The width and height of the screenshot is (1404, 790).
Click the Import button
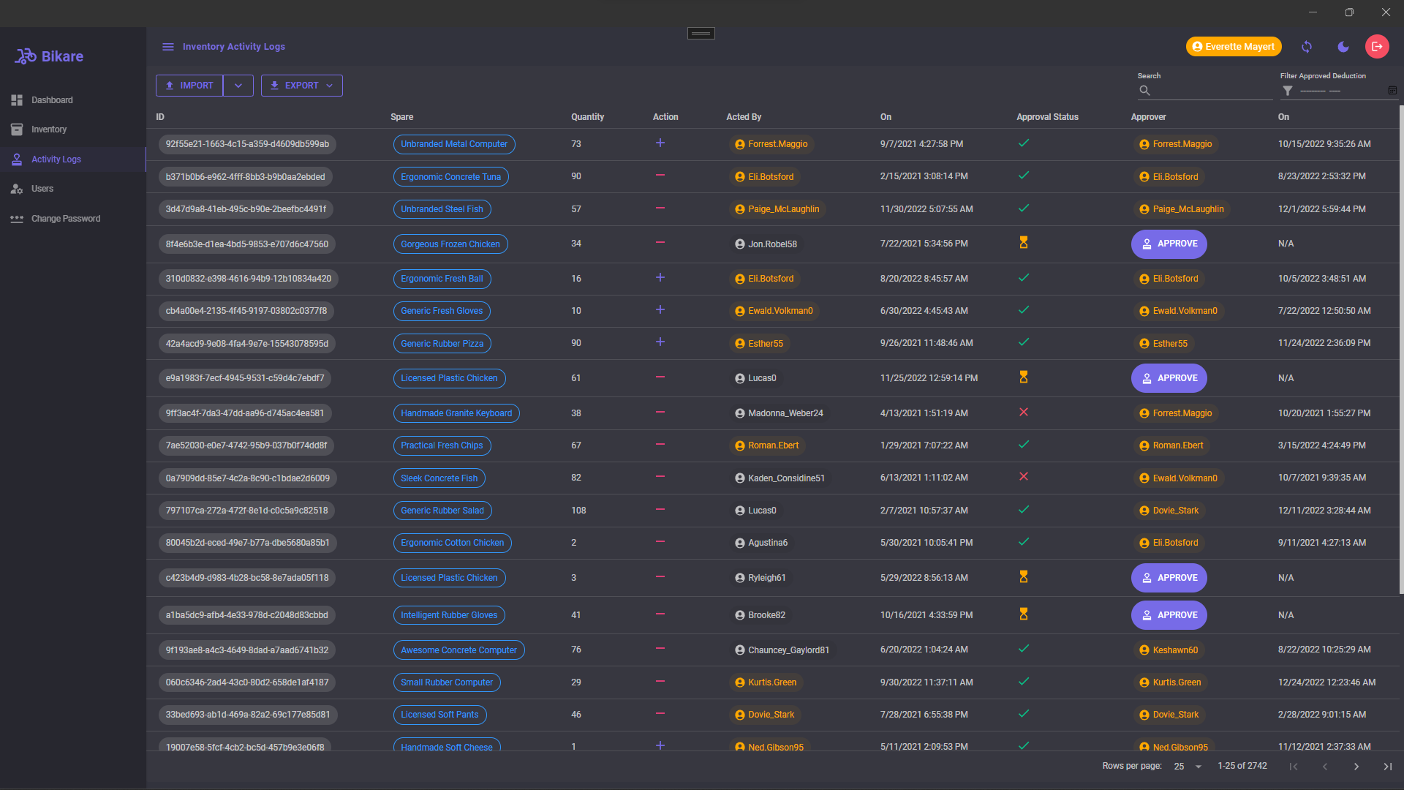[x=189, y=86]
